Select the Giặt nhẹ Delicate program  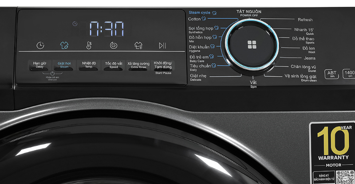click(198, 78)
